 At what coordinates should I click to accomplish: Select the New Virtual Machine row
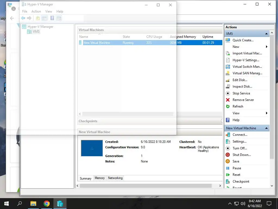[x=150, y=43]
